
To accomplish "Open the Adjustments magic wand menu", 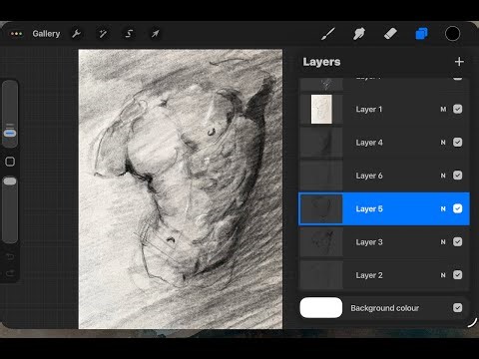I will tap(103, 34).
